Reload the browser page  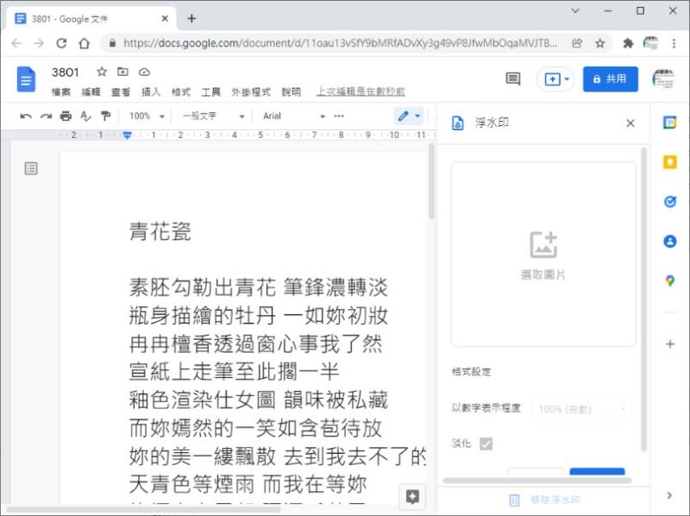coord(61,43)
